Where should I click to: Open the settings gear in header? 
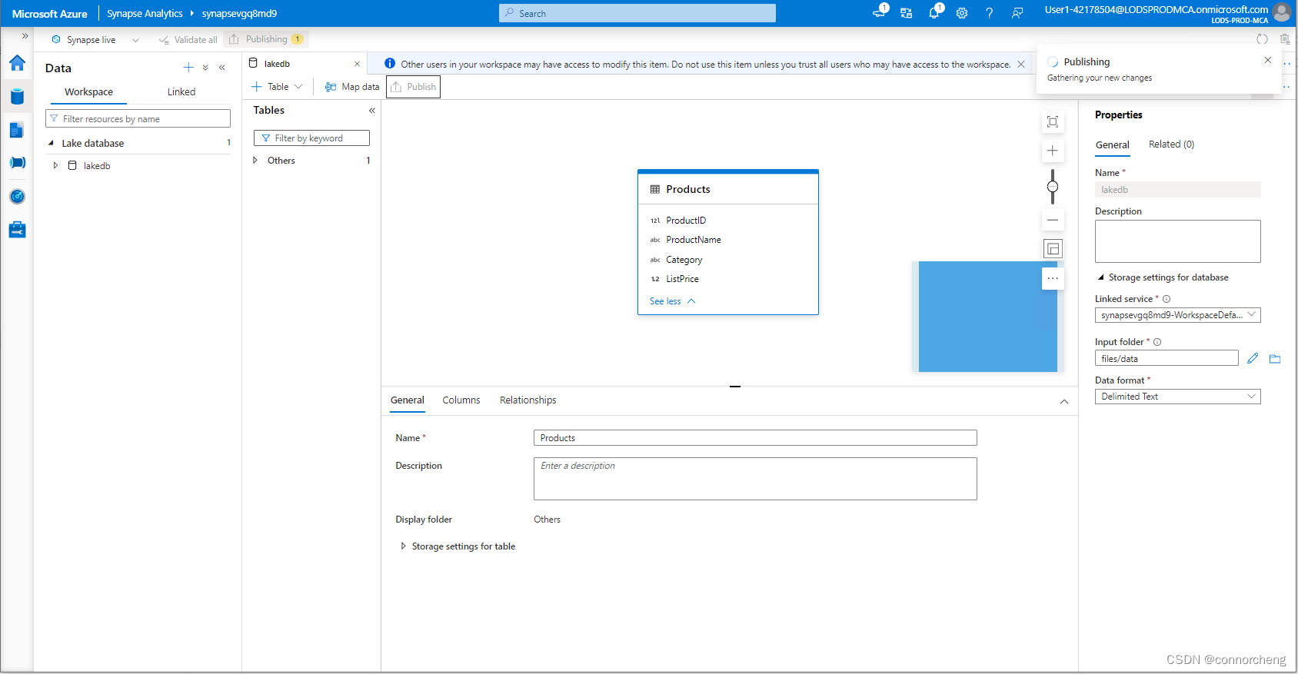(x=962, y=13)
